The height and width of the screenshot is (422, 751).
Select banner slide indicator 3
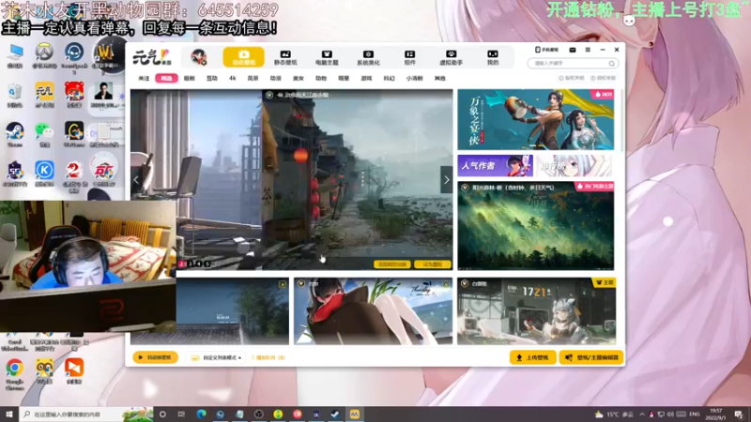tap(191, 264)
